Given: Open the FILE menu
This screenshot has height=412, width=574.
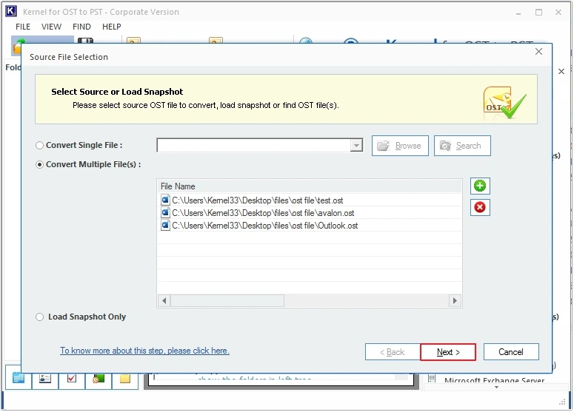Looking at the screenshot, I should [x=23, y=27].
